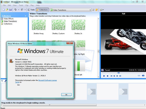Viewport: 146px width, 109px height.
Task: Select the Shatter, Up Right transition thumbnail
Action: [80, 45]
